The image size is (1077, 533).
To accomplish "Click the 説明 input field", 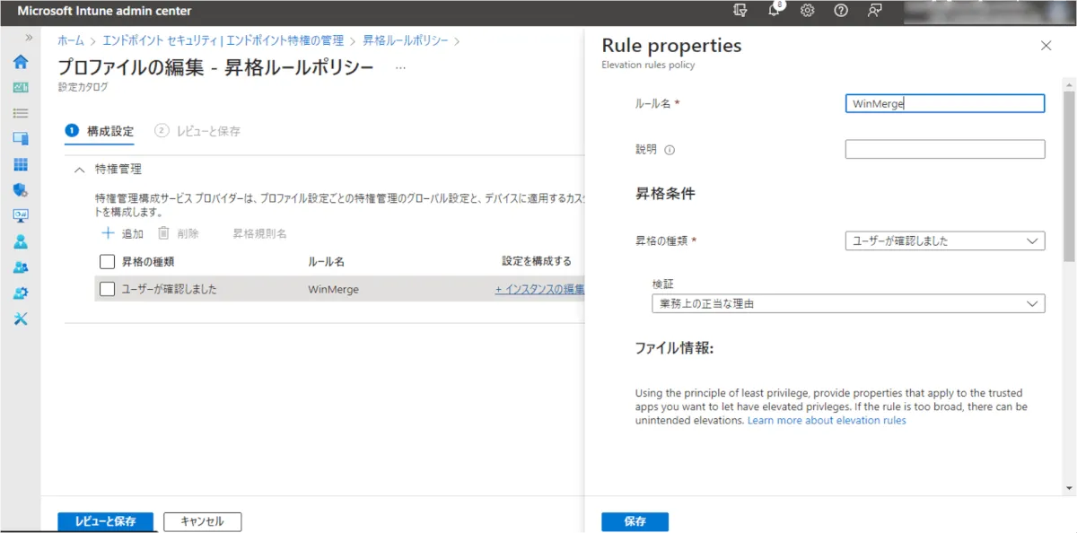I will (945, 149).
